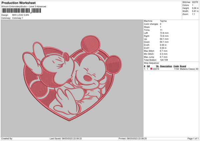The image size is (200, 141).
Task: Click the thread code 1154
Action: 176,69
